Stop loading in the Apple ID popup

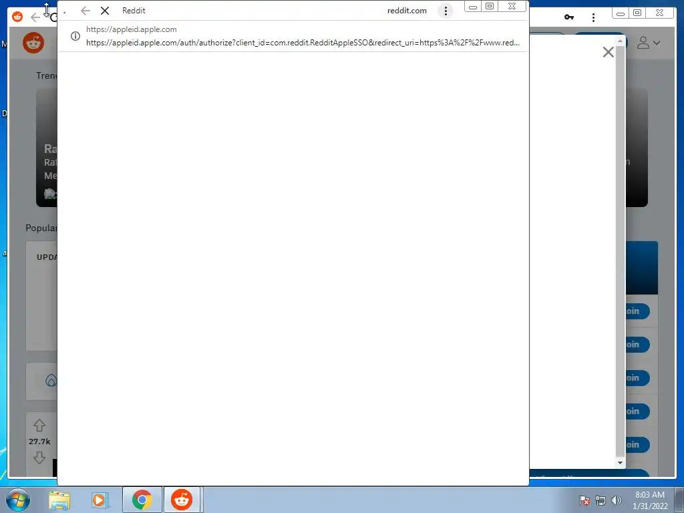click(x=105, y=11)
